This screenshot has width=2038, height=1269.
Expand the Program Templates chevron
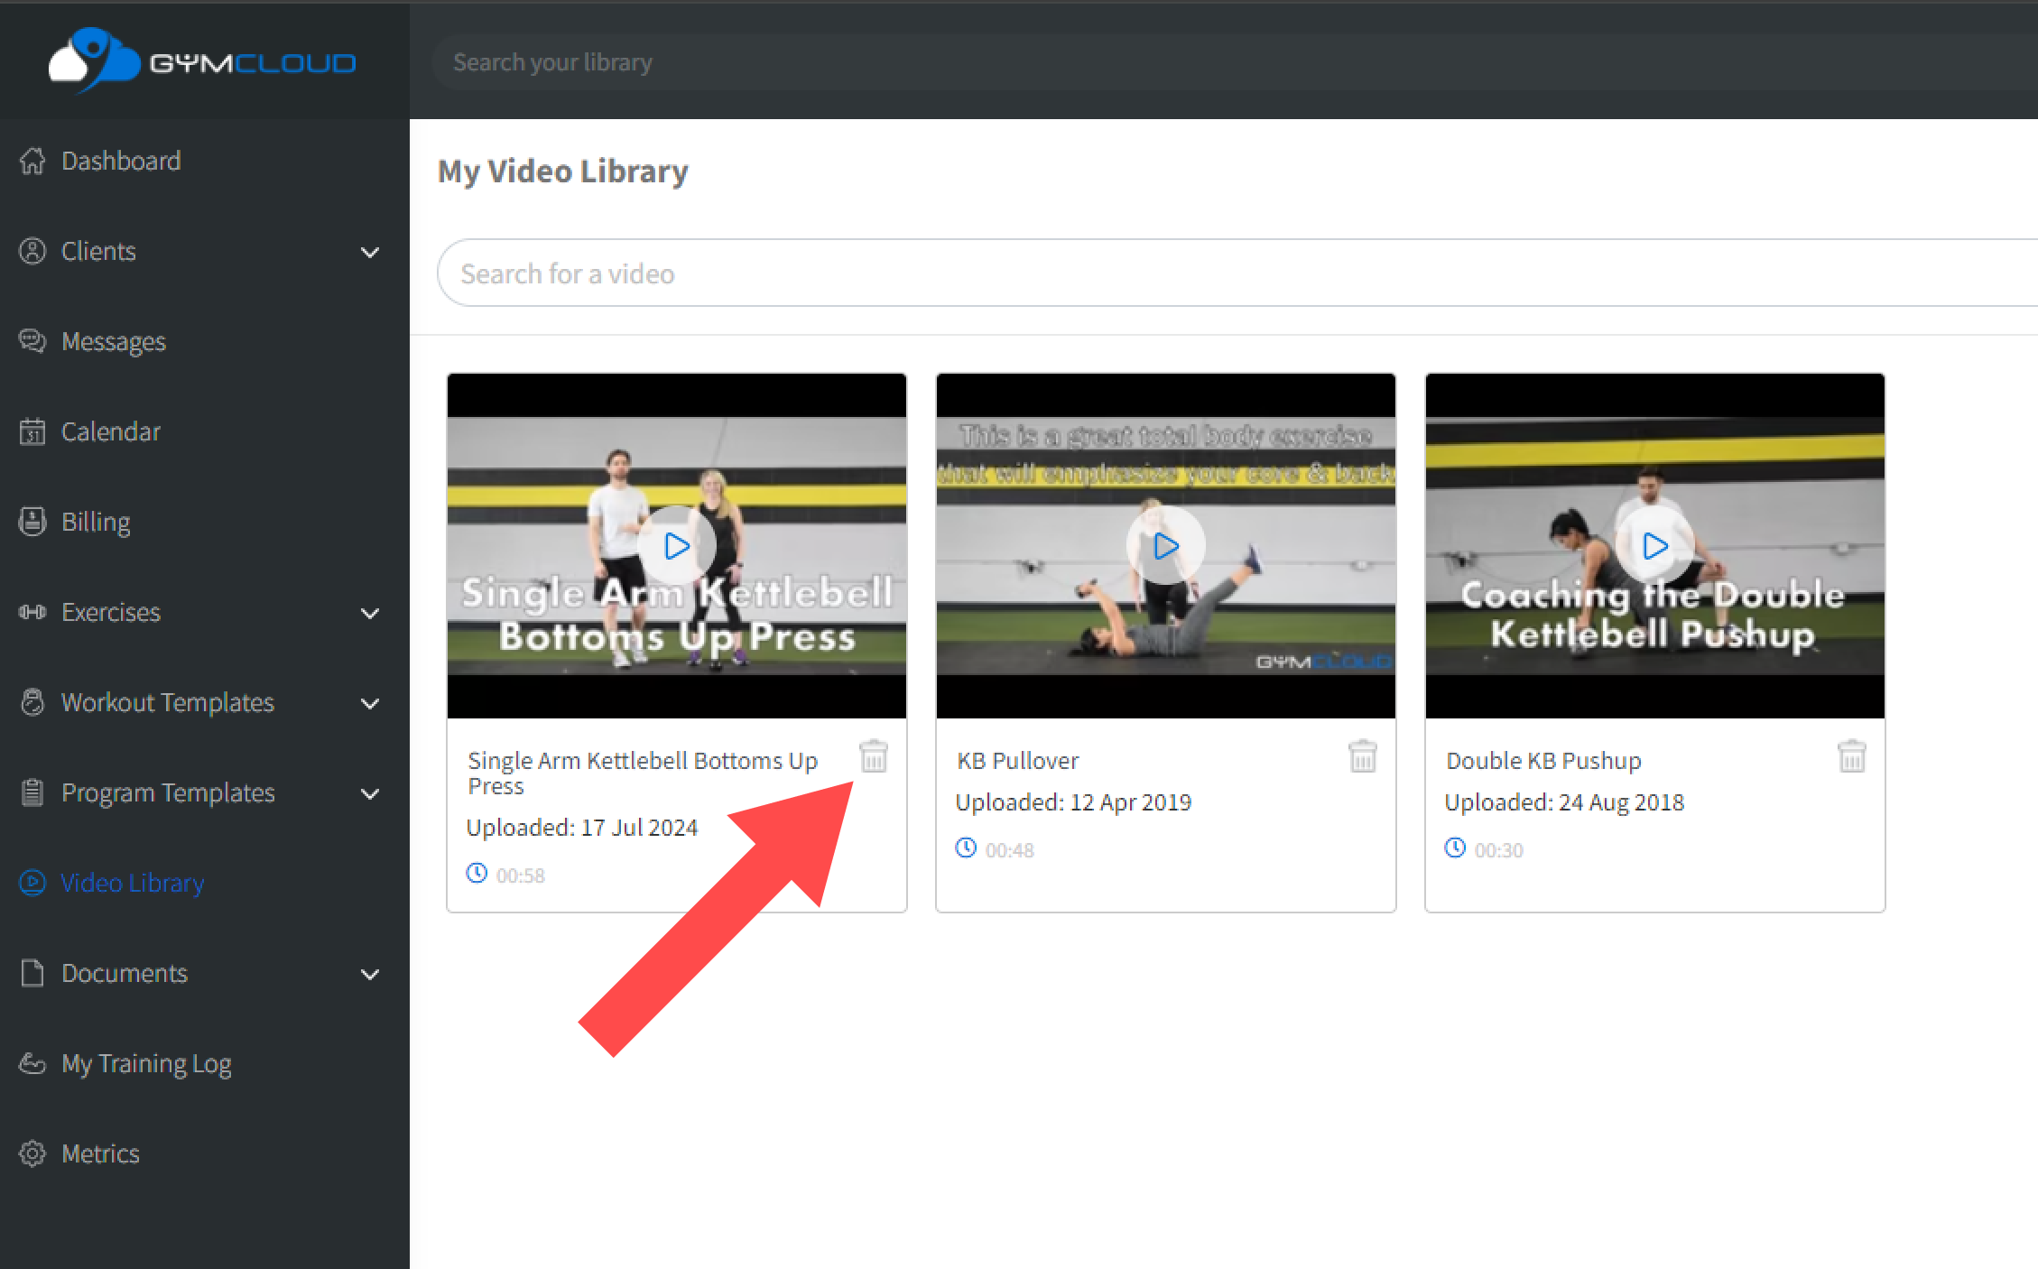[x=370, y=793]
